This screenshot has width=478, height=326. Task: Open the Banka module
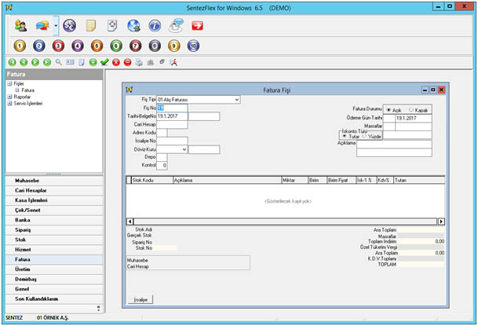pos(54,220)
